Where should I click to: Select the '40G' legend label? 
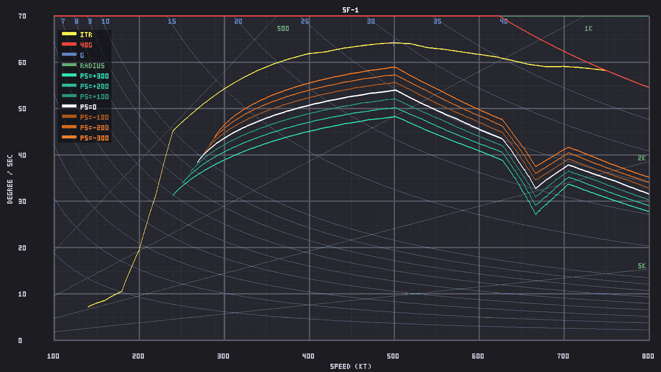pyautogui.click(x=86, y=45)
